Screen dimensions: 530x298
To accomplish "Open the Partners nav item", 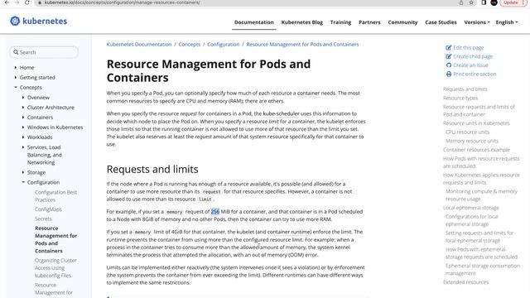I will 369,22.
